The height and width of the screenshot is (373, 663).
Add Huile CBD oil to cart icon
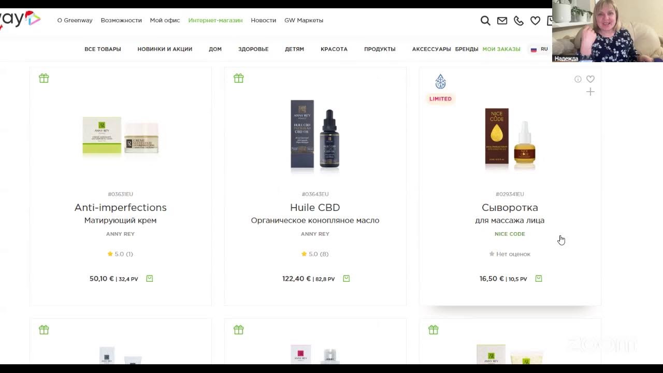347,279
